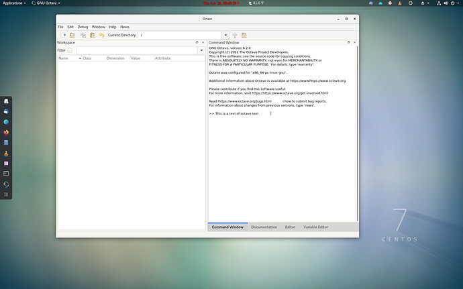
Task: Enable the Workspace Filter checkbox
Action: pos(70,50)
